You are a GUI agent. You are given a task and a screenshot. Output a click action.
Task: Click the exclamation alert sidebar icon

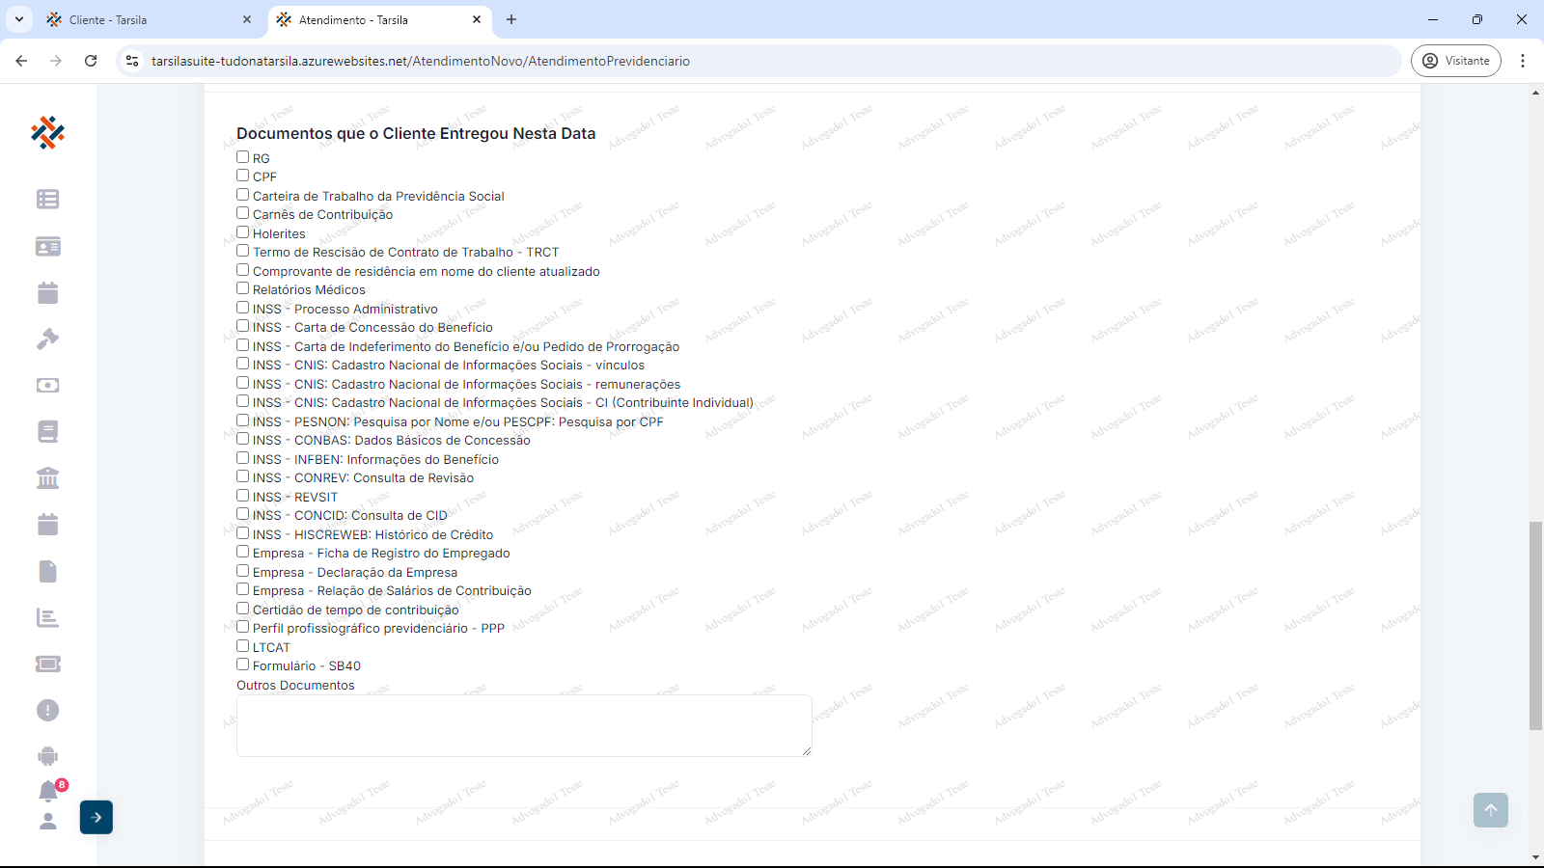(x=47, y=710)
